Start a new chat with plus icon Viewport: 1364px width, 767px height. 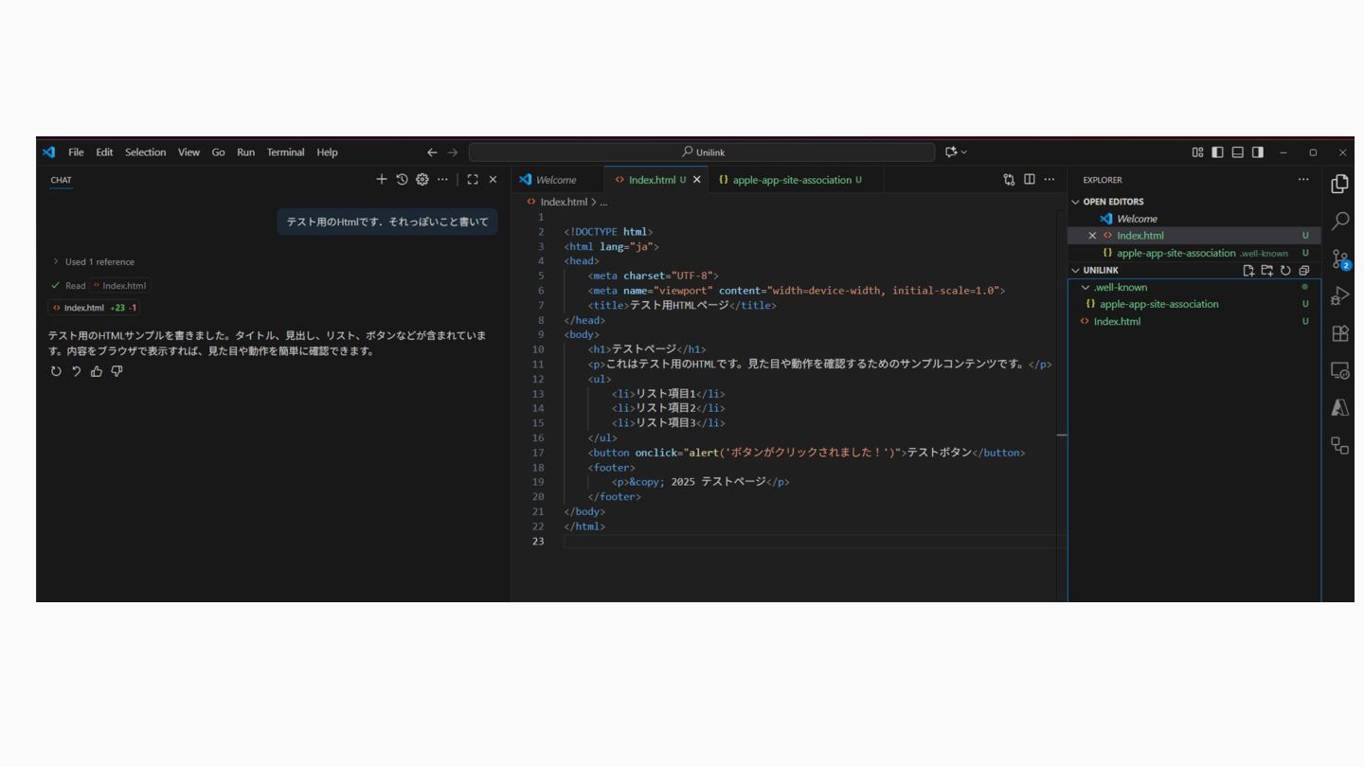click(382, 179)
